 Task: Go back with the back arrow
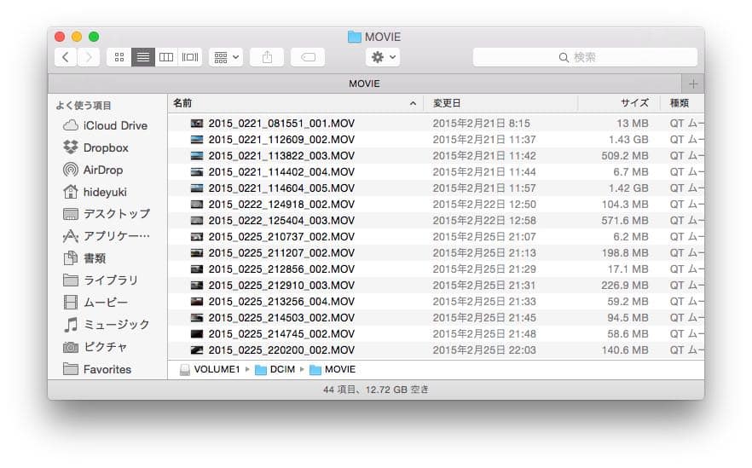click(66, 57)
